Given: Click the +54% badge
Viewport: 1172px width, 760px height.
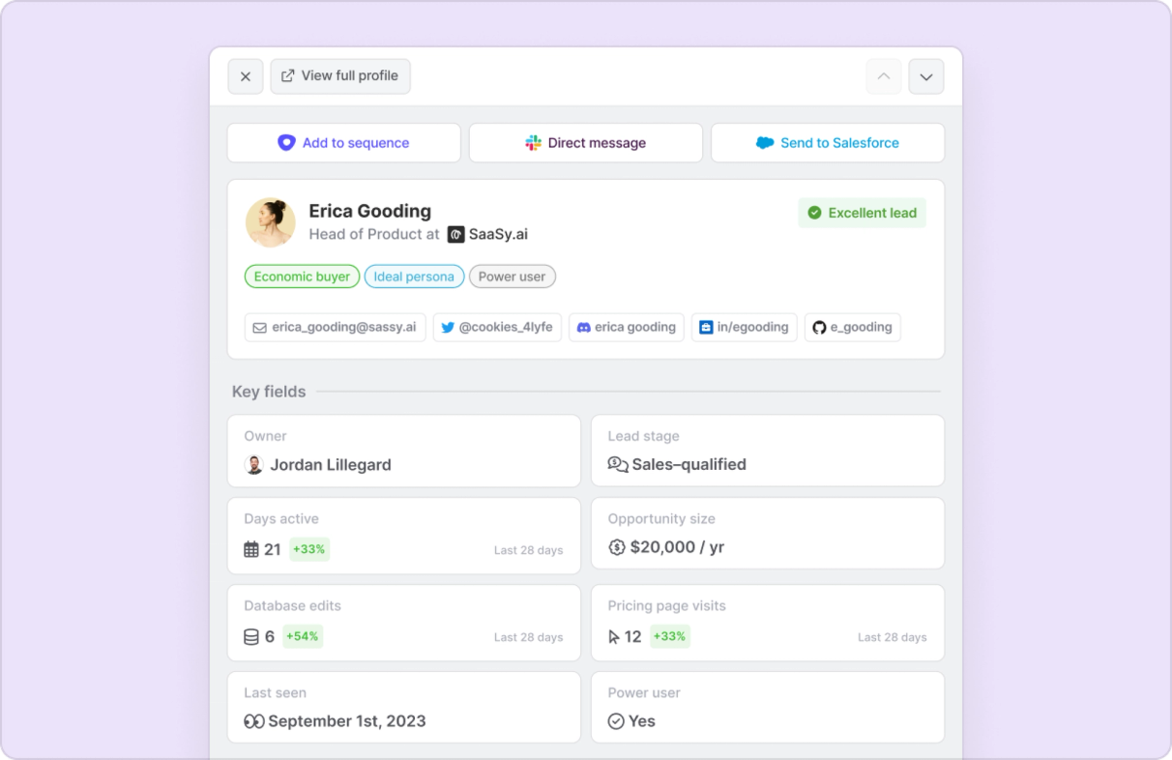Looking at the screenshot, I should (x=303, y=636).
